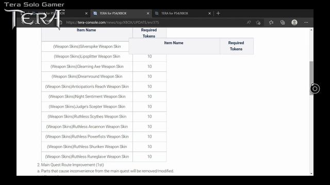
Task: Click the Silverspike Weapon Skin row
Action: [87, 46]
